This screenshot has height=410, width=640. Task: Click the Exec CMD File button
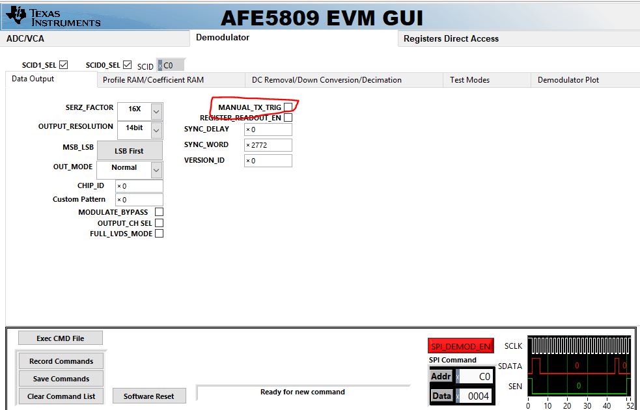(x=61, y=338)
